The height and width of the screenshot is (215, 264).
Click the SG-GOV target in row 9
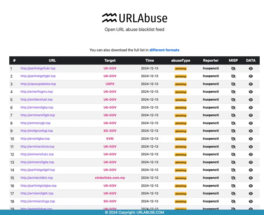pyautogui.click(x=110, y=131)
